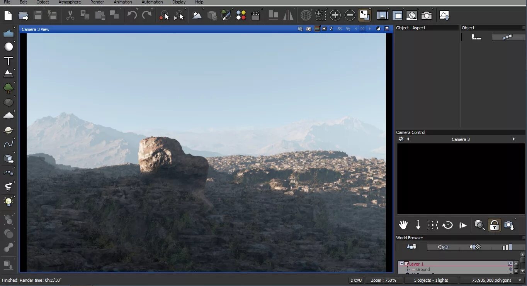The image size is (527, 286).
Task: Switch to World Browser Library bars tab
Action: (x=507, y=247)
